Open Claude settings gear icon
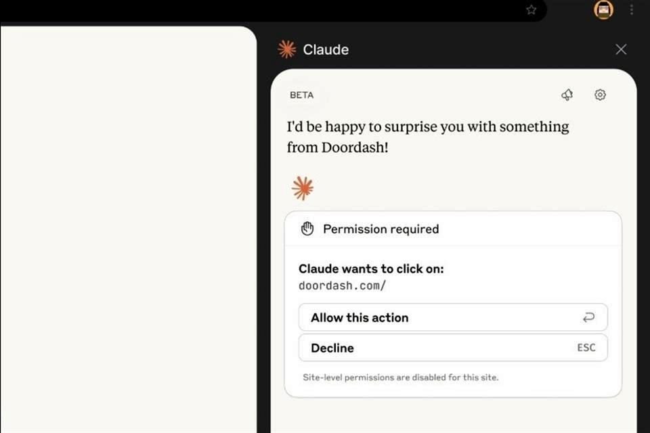The width and height of the screenshot is (650, 433). tap(600, 95)
